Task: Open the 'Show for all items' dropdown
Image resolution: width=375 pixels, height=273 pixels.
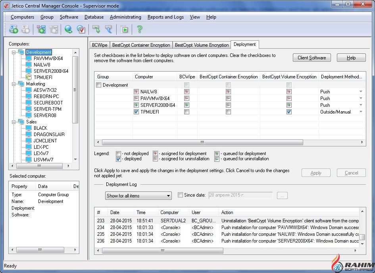Action: click(x=168, y=196)
